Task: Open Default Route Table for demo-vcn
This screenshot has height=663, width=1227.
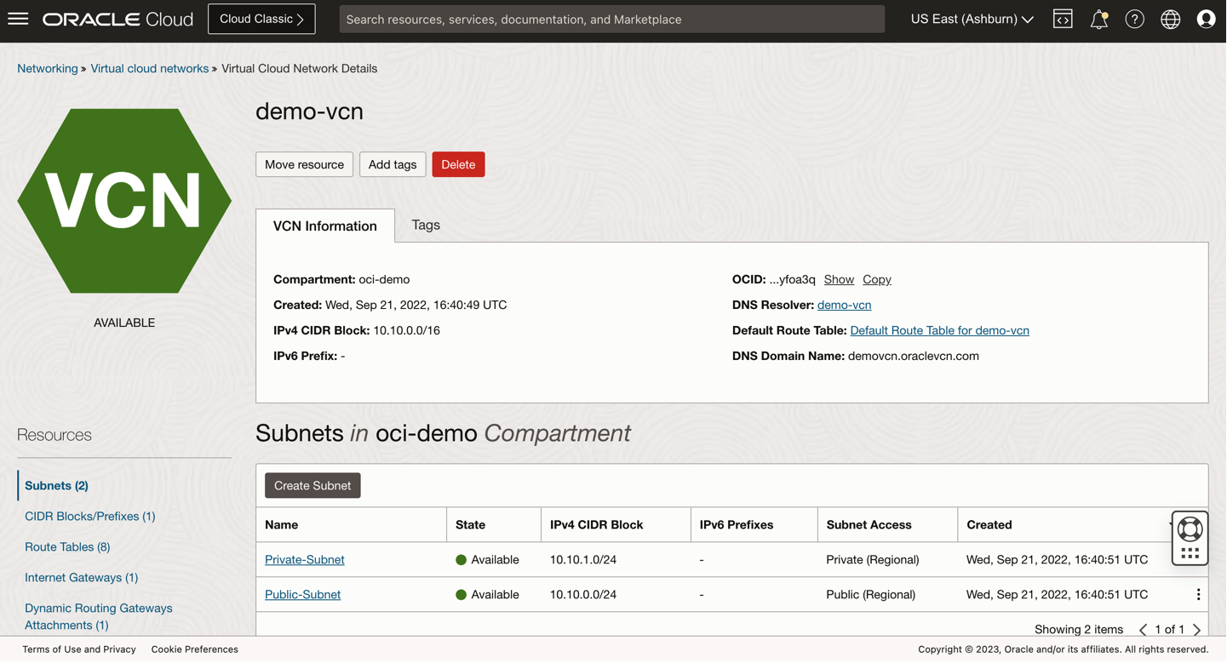Action: (x=939, y=330)
